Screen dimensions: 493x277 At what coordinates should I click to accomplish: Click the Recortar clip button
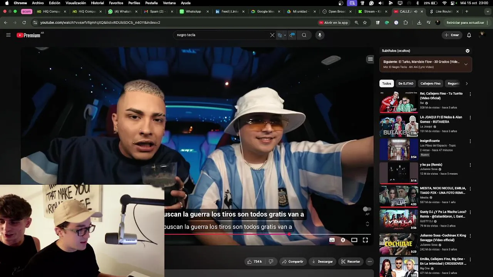click(x=350, y=262)
